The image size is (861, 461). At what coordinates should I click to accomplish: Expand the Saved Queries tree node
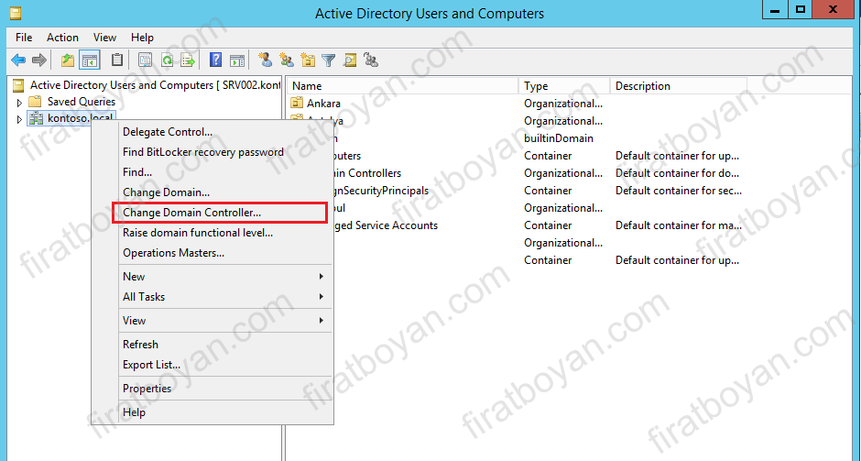pyautogui.click(x=19, y=103)
